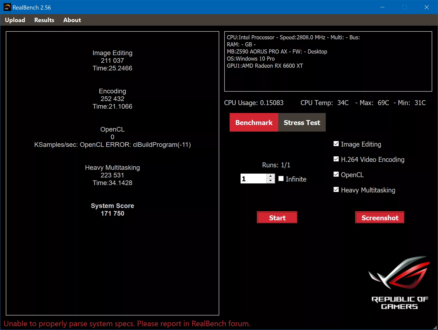
Task: Click the window resize grip corner
Action: coord(435,328)
